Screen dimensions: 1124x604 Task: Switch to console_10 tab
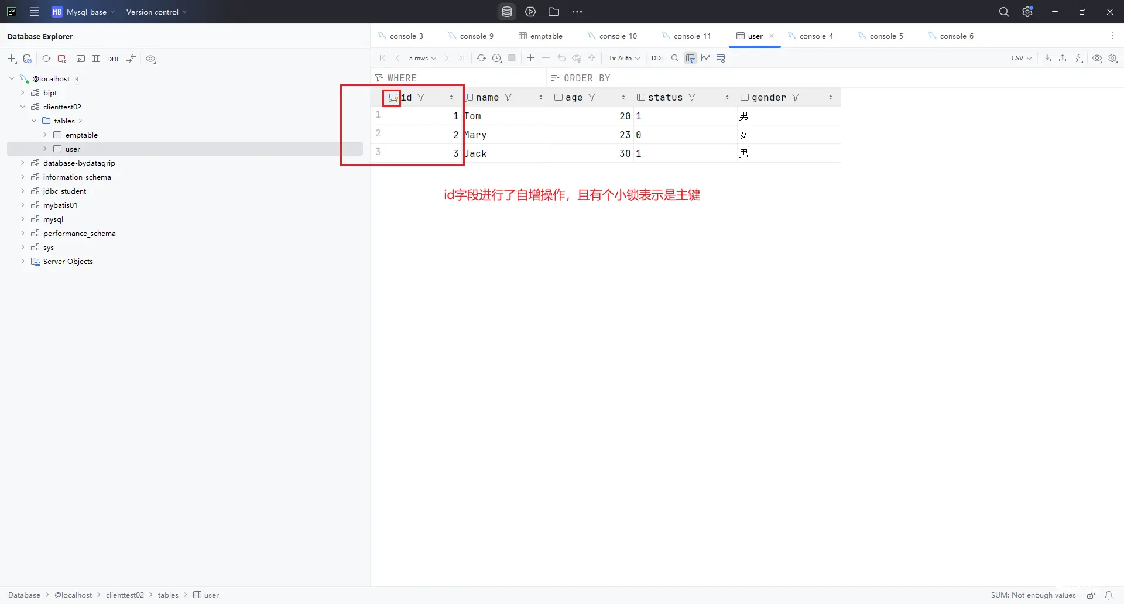612,36
